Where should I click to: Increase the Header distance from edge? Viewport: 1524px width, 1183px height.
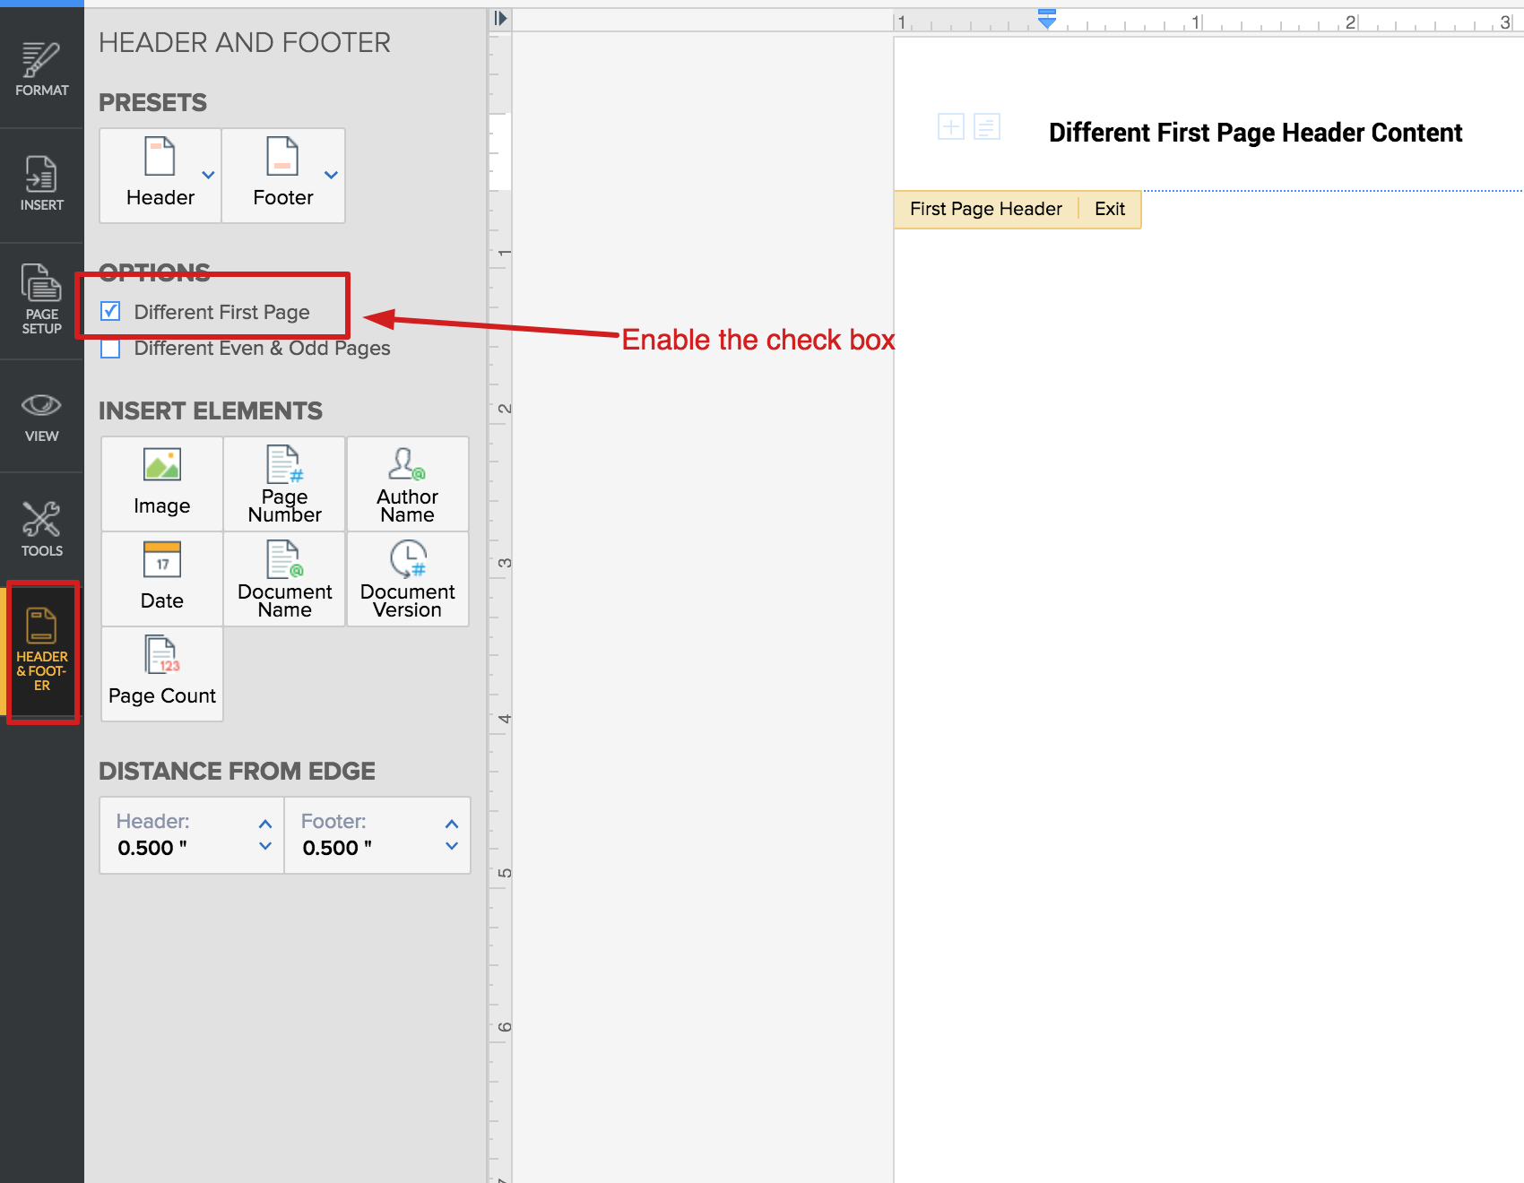coord(265,824)
